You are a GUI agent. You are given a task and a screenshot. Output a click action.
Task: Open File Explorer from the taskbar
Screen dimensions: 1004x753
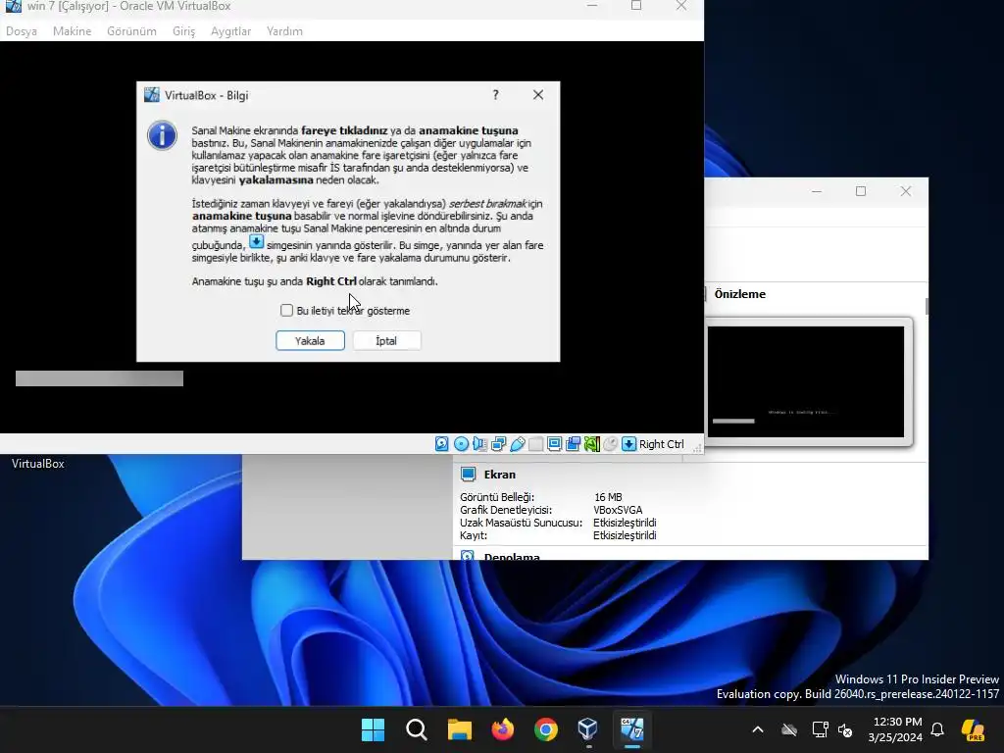coord(459,729)
